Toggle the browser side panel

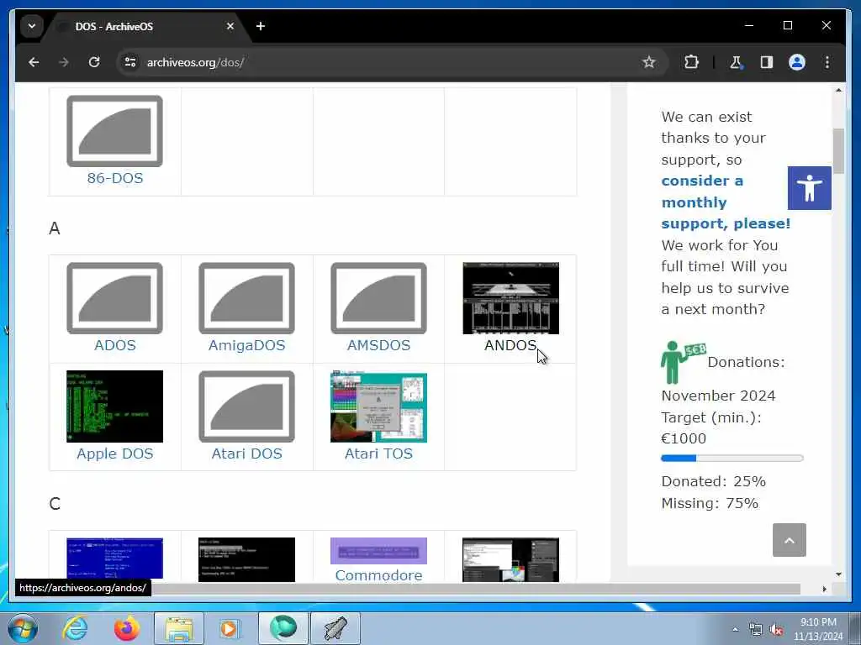click(767, 62)
